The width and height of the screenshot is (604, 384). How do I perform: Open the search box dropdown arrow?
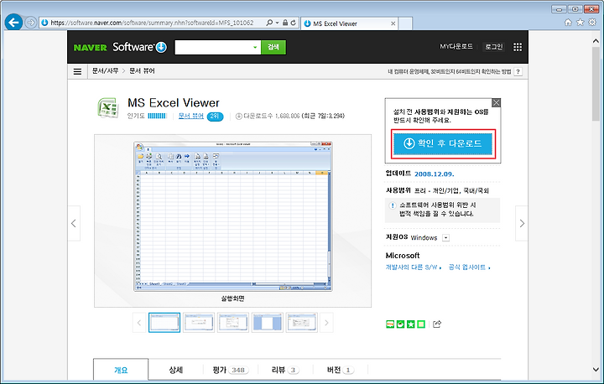pos(255,48)
